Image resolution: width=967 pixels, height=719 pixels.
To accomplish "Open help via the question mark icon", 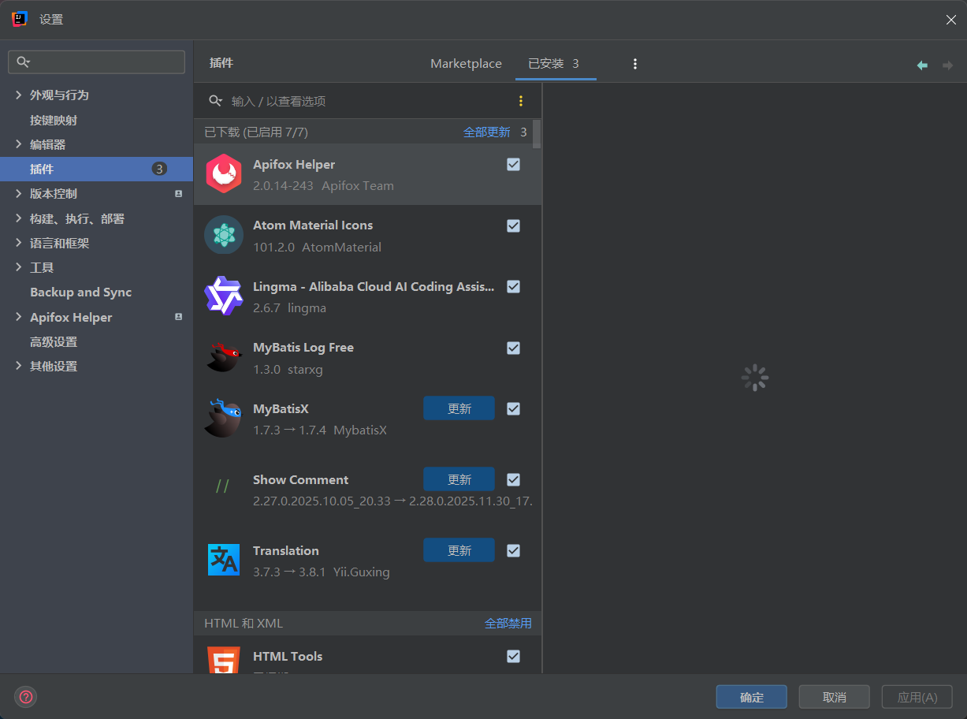I will coord(26,697).
